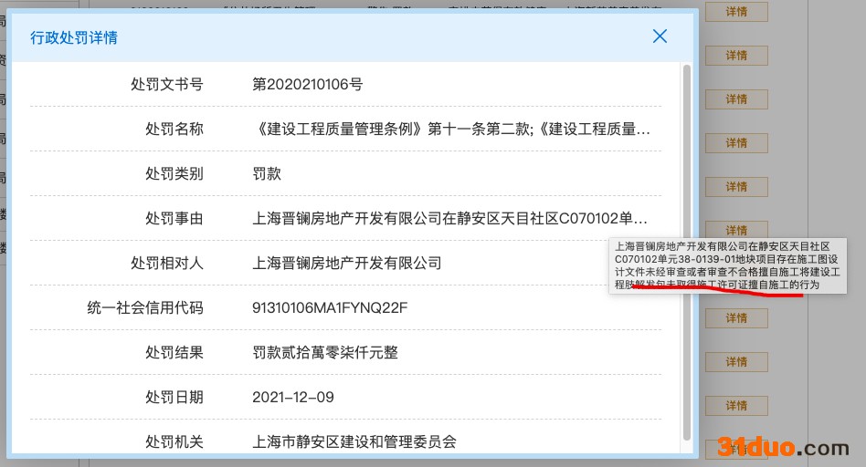Click the credit code 91310106MA1FYNQ22F

(330, 307)
